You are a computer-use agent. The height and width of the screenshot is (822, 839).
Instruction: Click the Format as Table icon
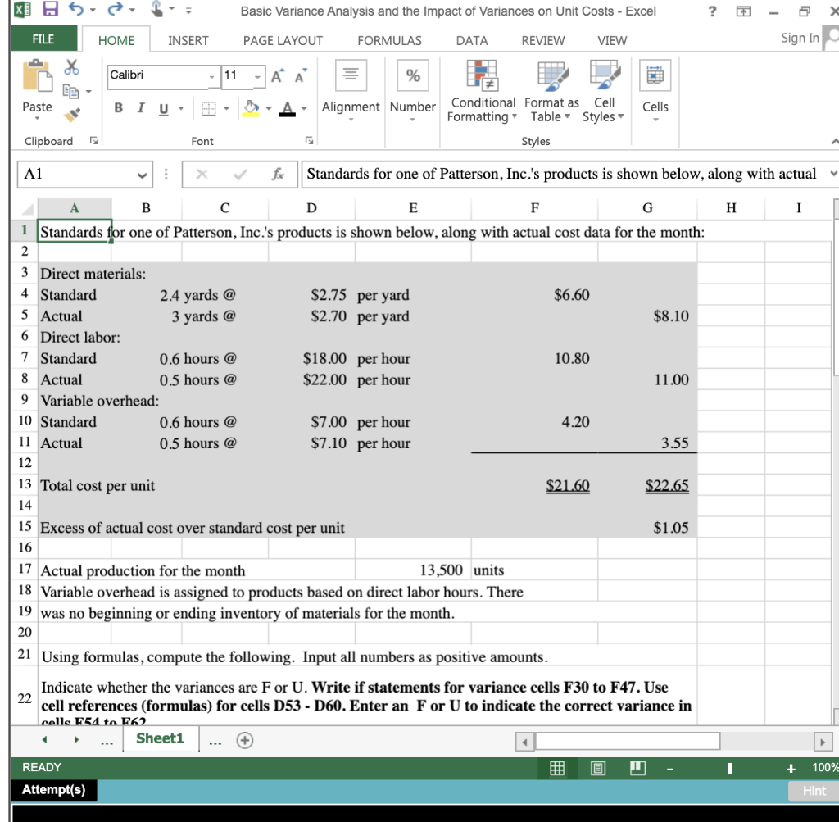pos(551,92)
